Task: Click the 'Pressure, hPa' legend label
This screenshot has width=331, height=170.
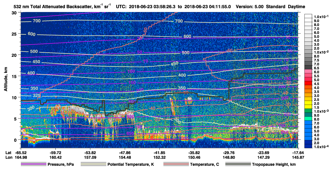Action: pos(61,164)
